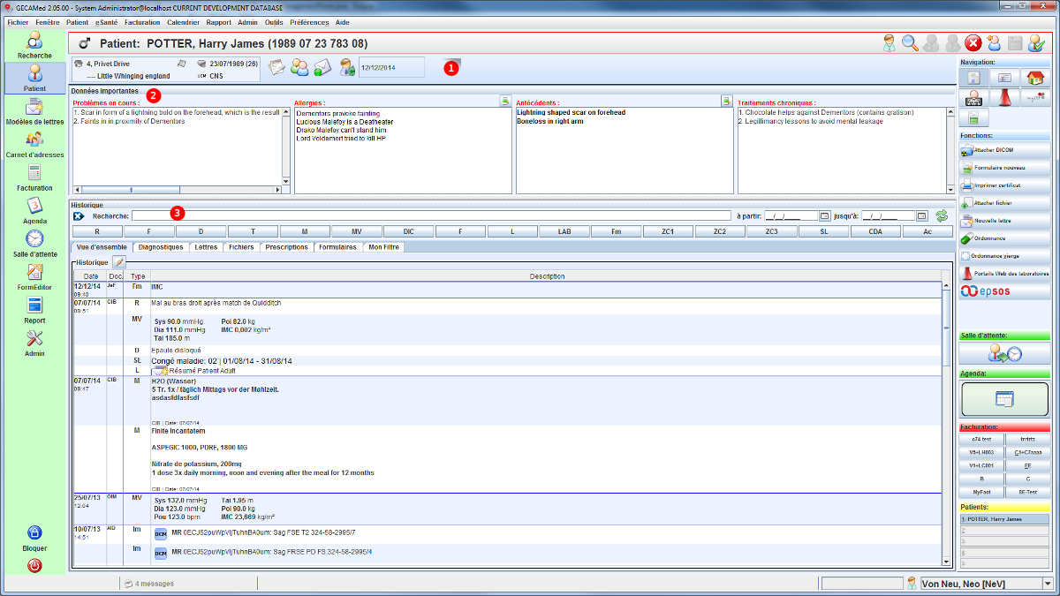Viewport: 1060px width, 596px height.
Task: Toggle the CDA history filter button
Action: tap(875, 231)
